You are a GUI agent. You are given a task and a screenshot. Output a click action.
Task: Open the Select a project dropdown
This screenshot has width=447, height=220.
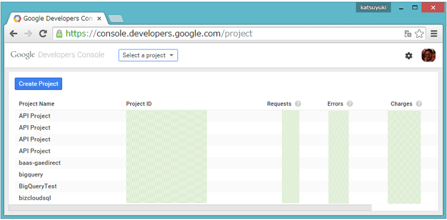[148, 55]
